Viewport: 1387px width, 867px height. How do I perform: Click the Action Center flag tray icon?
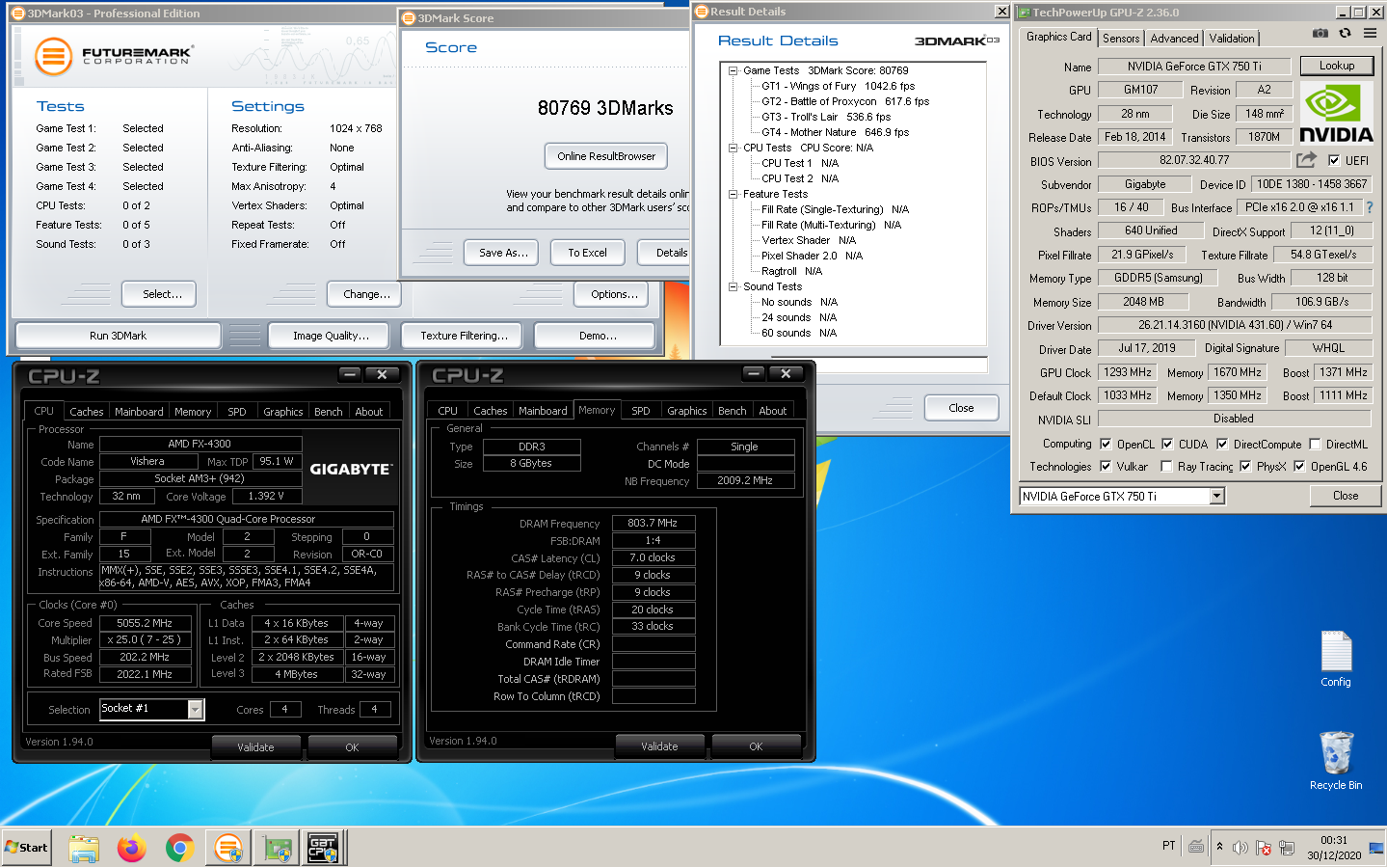(1264, 848)
